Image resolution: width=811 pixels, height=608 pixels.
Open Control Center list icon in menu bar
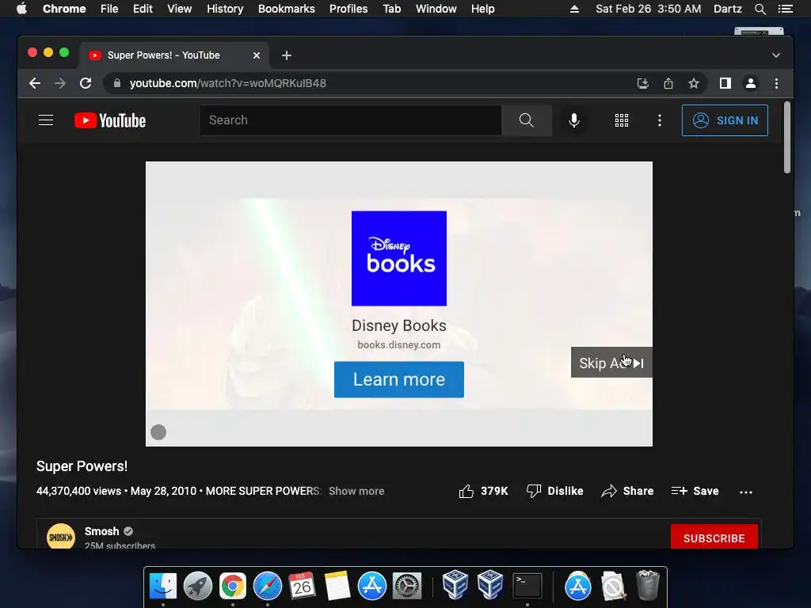pos(785,9)
